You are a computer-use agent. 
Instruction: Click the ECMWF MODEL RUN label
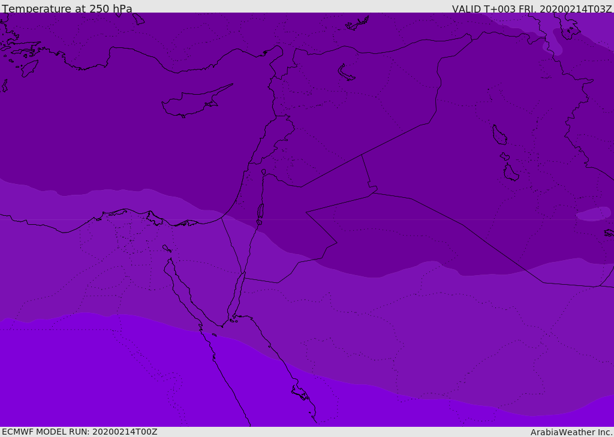(79, 432)
